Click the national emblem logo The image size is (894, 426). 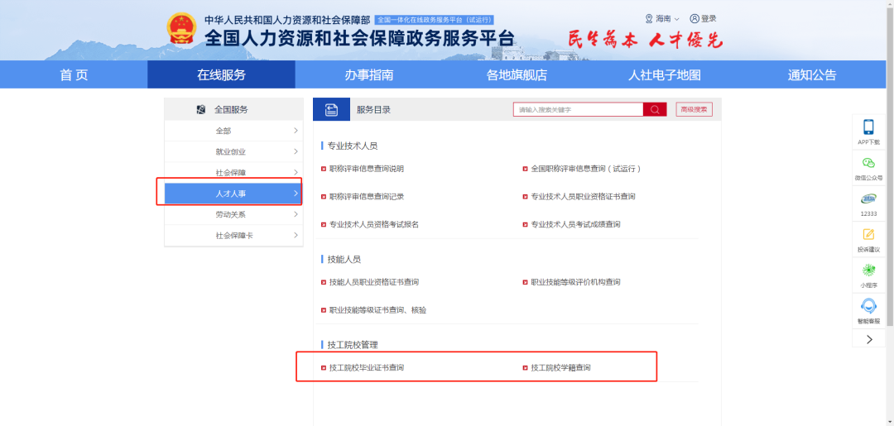tap(179, 29)
